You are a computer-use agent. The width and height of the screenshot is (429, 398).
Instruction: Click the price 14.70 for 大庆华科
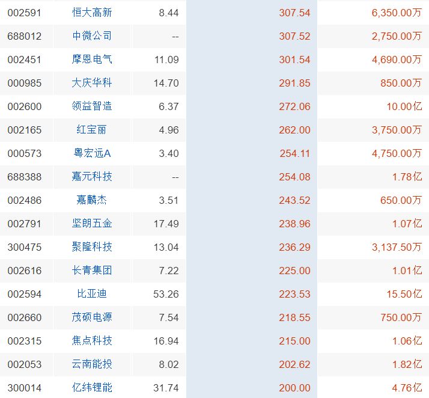(166, 83)
